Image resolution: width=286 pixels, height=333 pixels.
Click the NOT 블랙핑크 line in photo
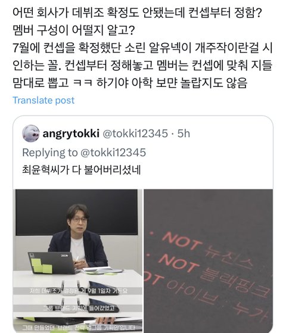pos(213,274)
